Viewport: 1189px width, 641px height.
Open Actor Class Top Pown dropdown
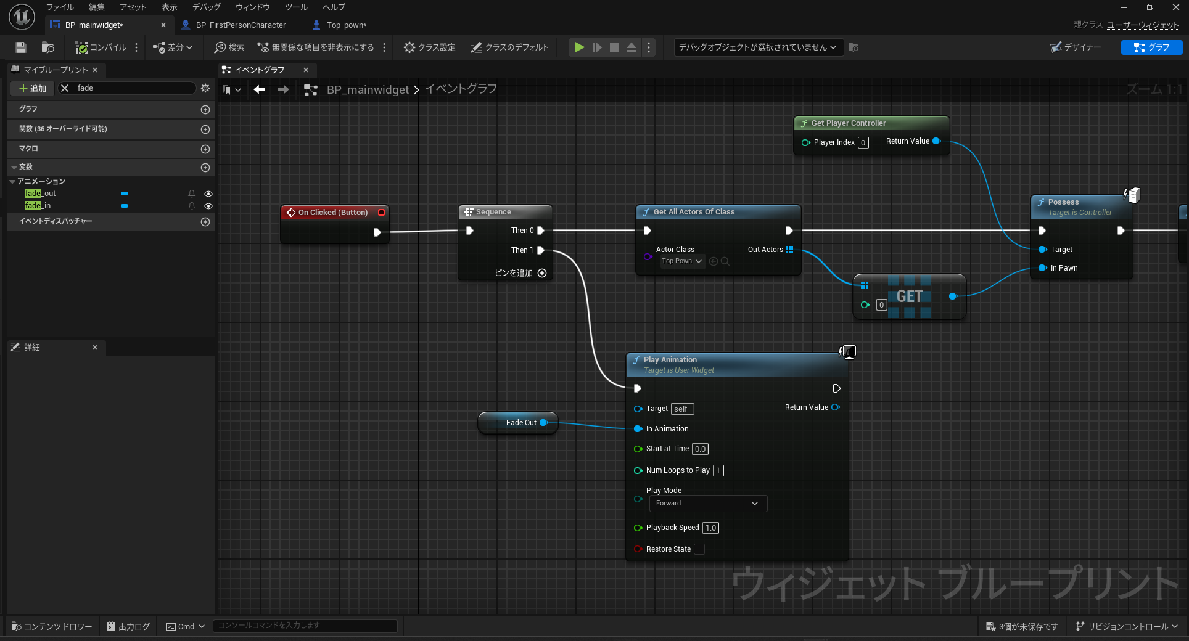[681, 261]
